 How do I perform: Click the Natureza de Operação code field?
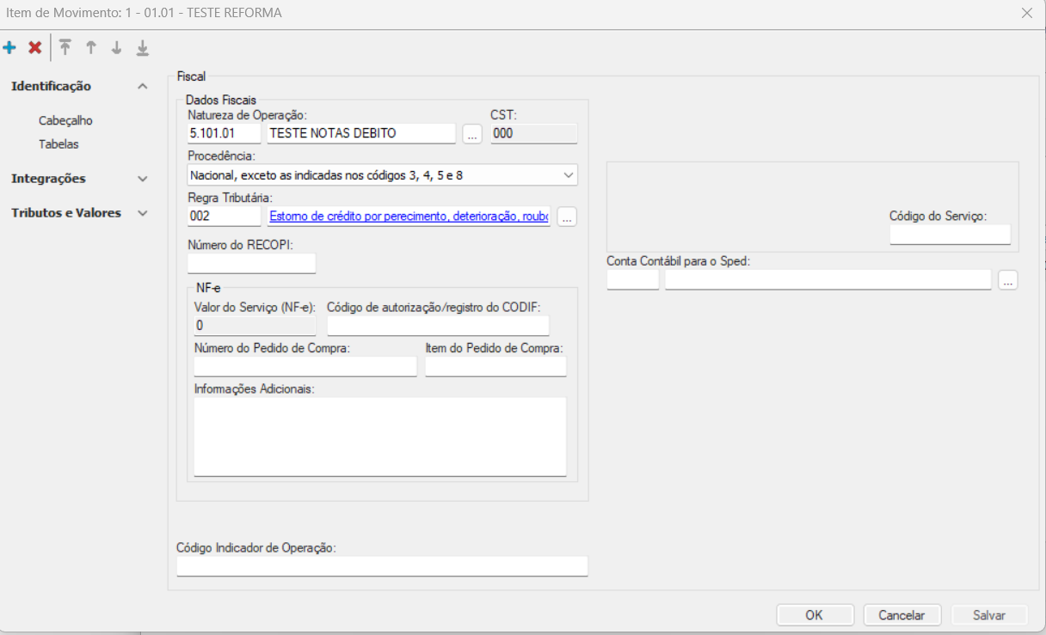[225, 134]
